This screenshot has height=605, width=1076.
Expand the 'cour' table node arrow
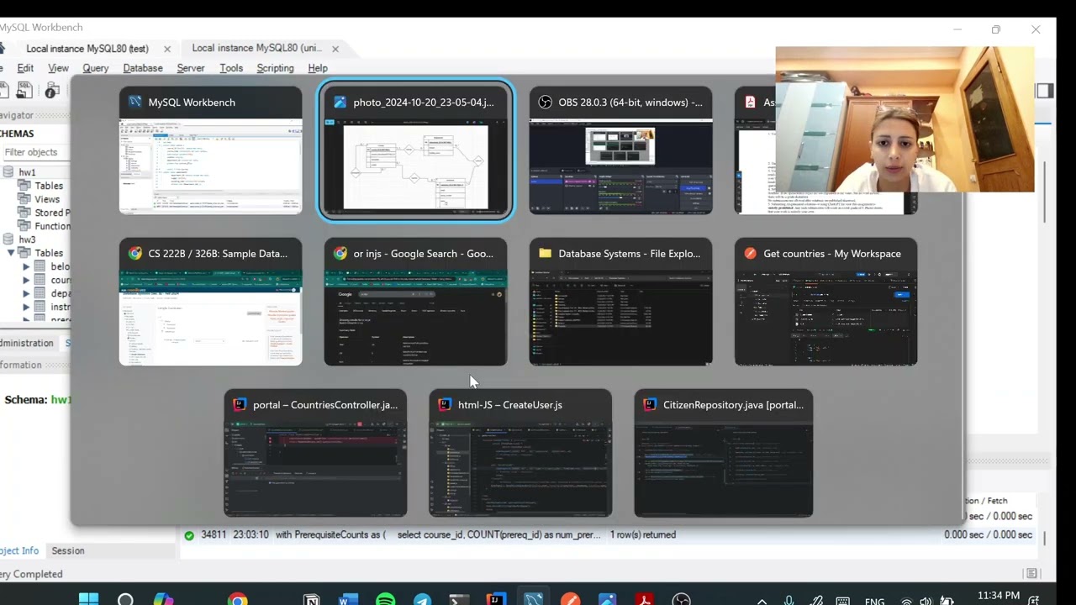point(26,280)
